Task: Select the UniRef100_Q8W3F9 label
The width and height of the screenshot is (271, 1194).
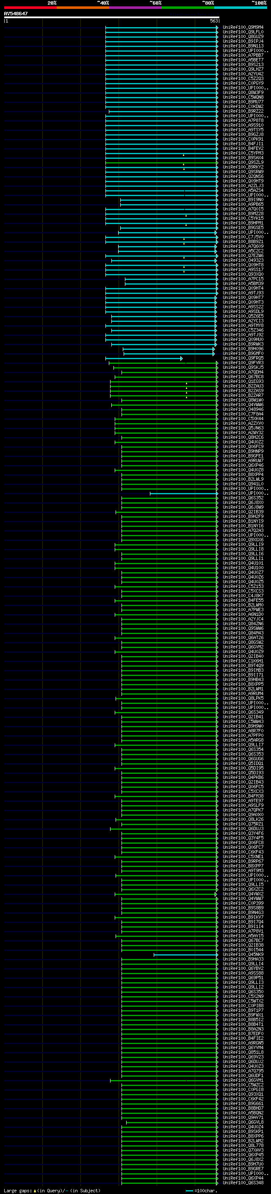Action: 243,93
